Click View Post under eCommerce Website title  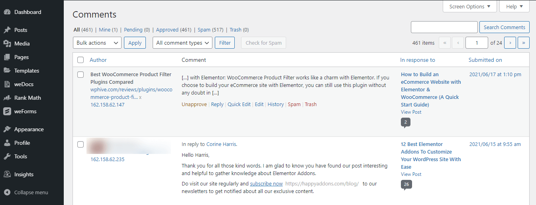[411, 112]
